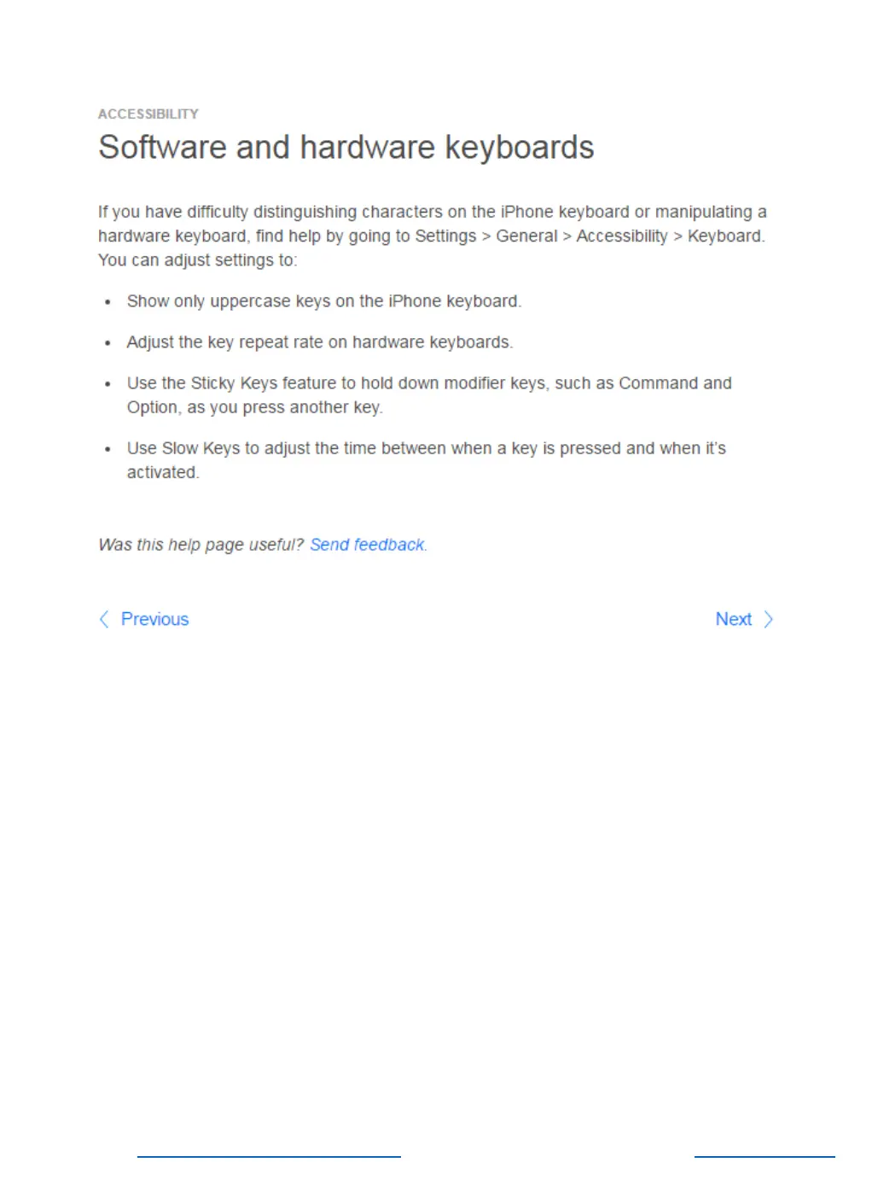This screenshot has height=1180, width=872.
Task: Click "You can adjust settings to:" text
Action: pyautogui.click(x=198, y=260)
